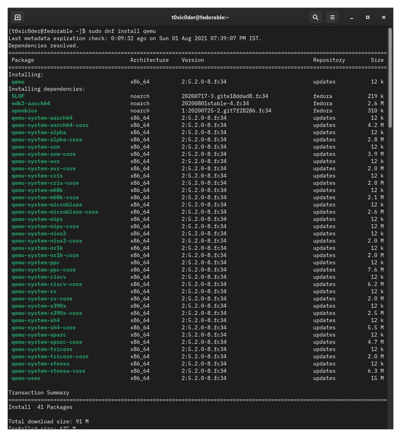Viewport: 401px width, 437px height.
Task: Open a new terminal tab
Action: [18, 17]
